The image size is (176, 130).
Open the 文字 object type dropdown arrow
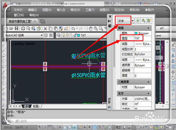pos(132,21)
